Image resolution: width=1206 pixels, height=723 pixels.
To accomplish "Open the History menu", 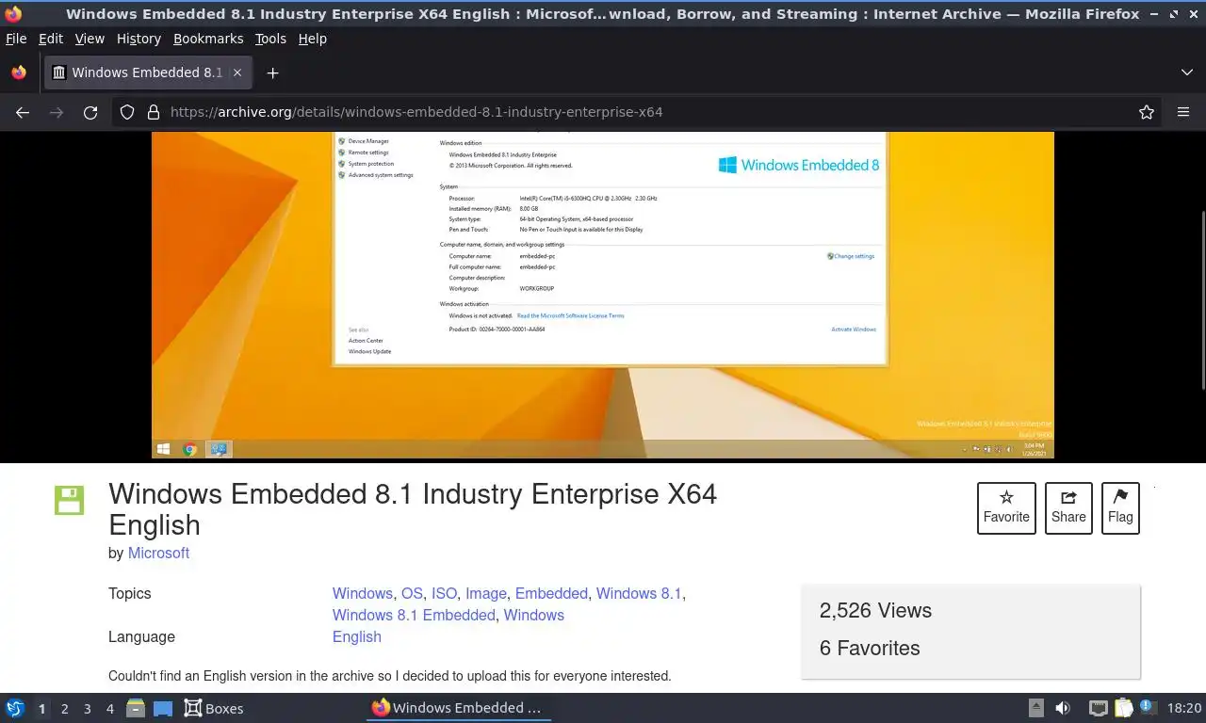I will tap(139, 39).
